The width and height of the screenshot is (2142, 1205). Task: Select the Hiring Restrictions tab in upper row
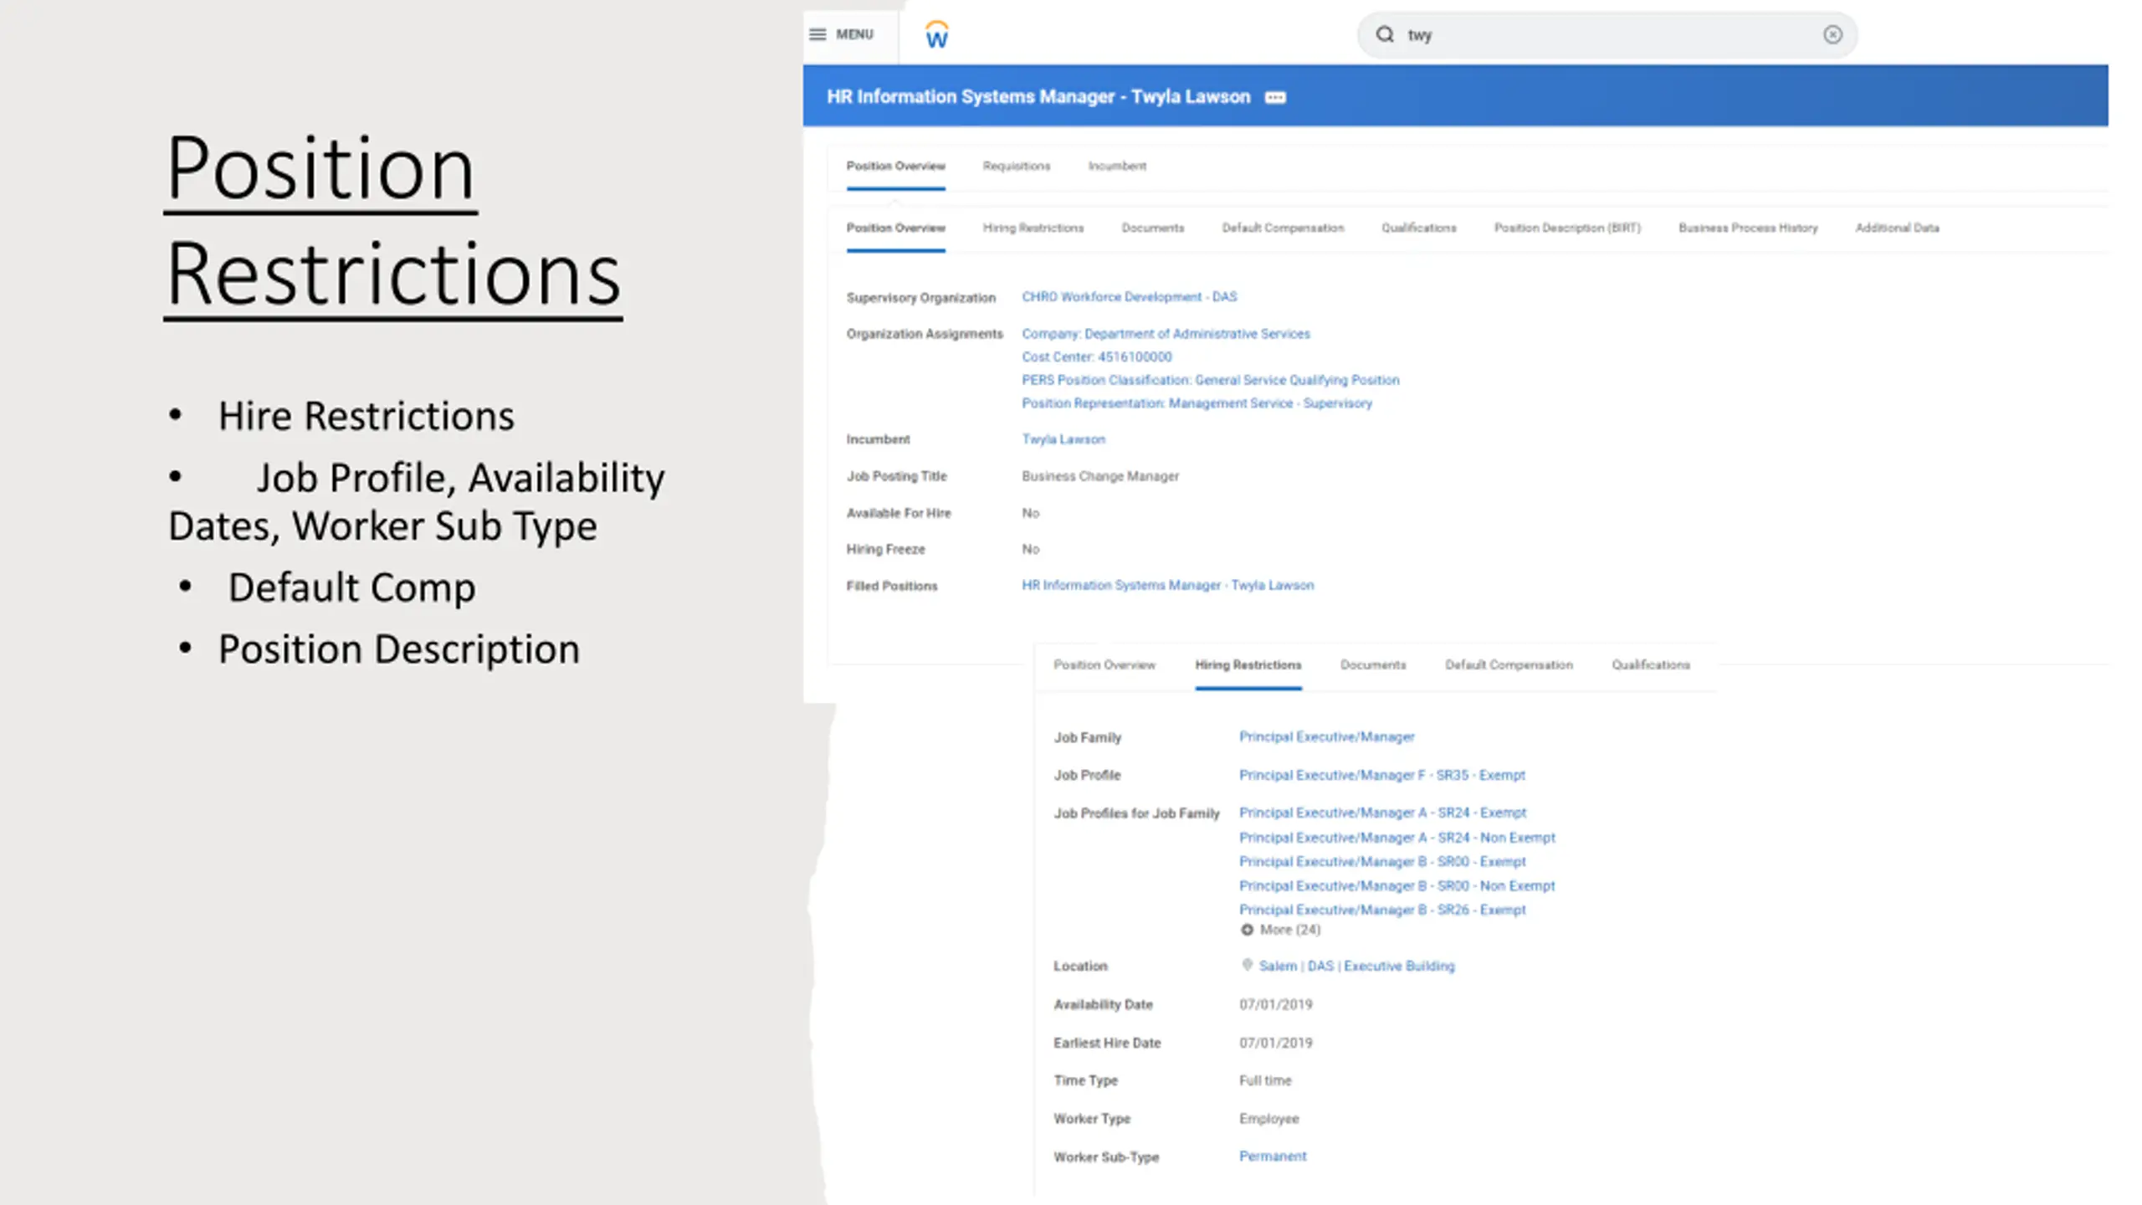pos(1033,228)
